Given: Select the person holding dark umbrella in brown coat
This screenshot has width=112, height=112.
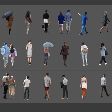Looking at the screenshot, I should (8, 23).
